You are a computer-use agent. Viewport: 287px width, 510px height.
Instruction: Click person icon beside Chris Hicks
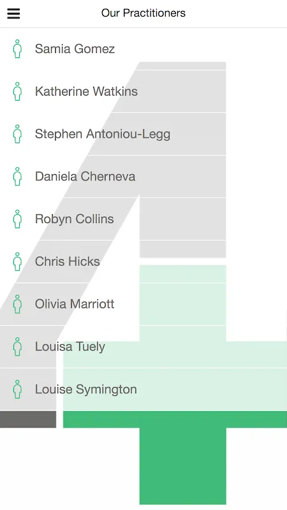tap(18, 262)
